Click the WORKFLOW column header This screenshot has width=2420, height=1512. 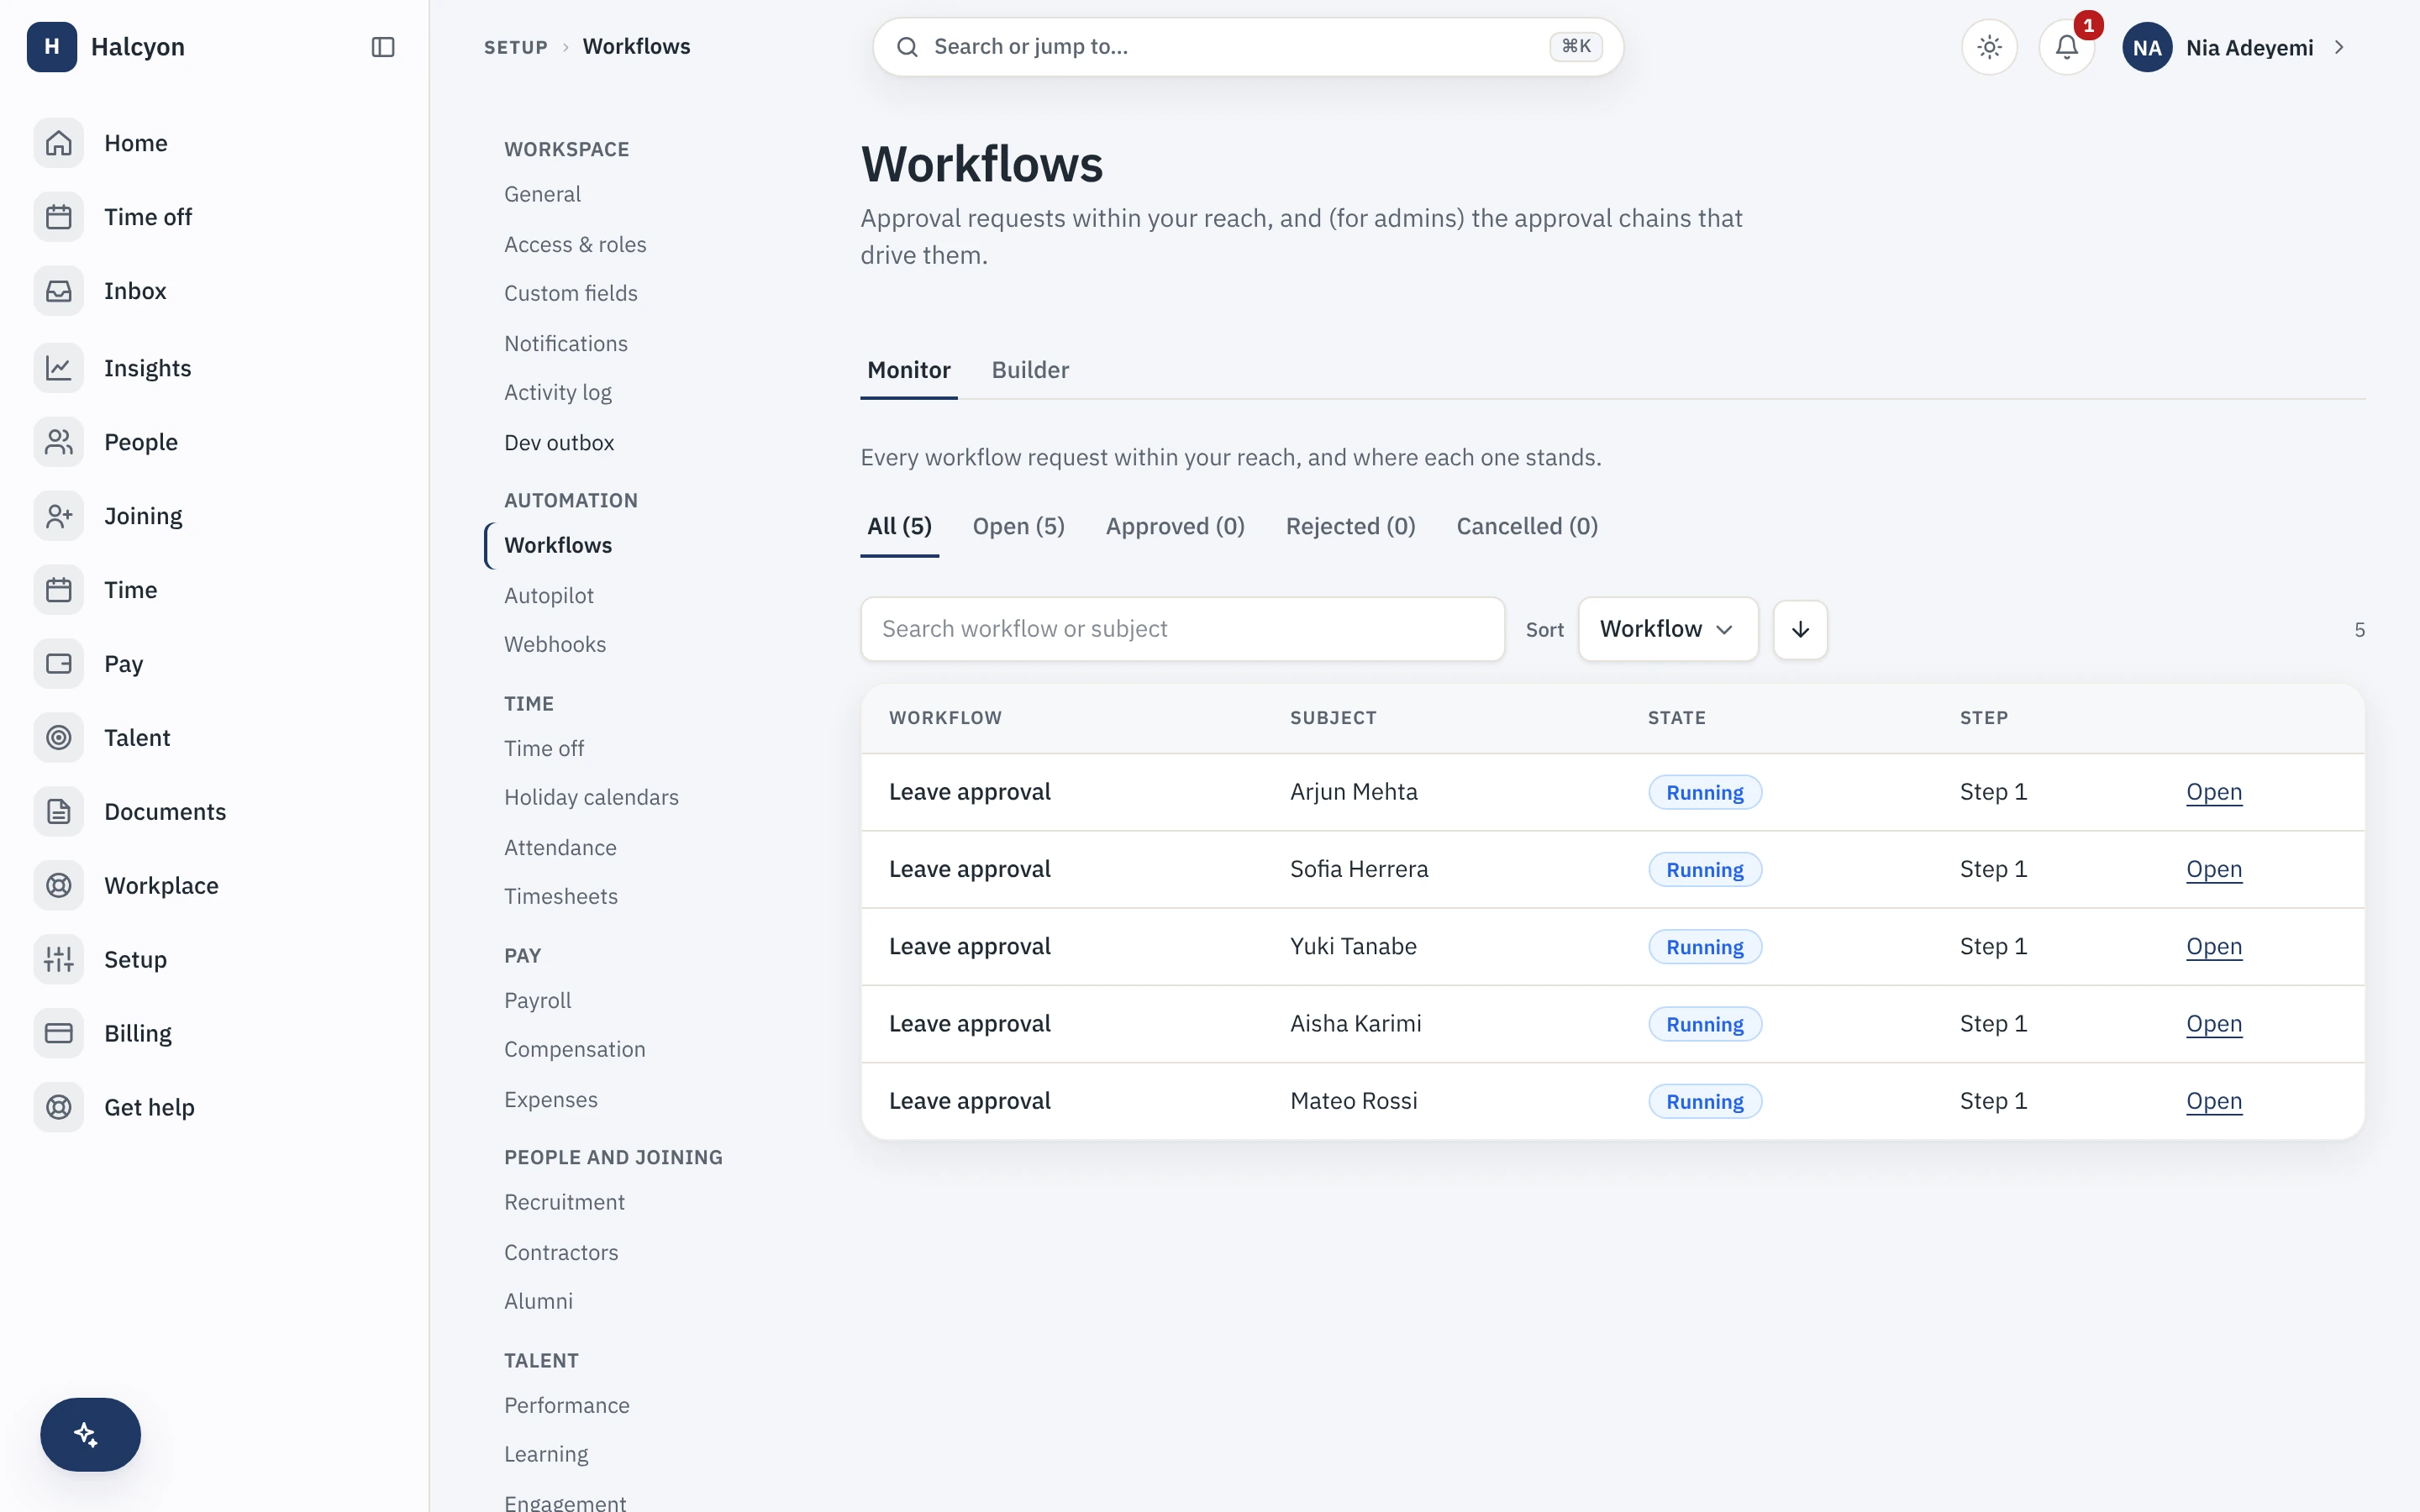945,718
